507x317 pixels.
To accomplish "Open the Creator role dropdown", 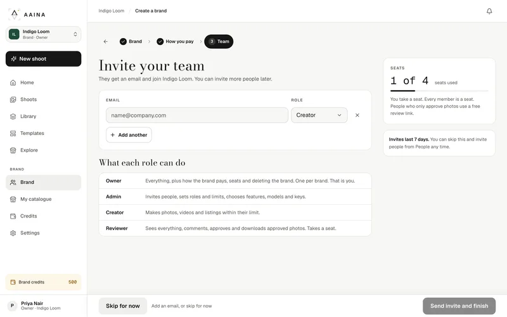I will point(319,115).
